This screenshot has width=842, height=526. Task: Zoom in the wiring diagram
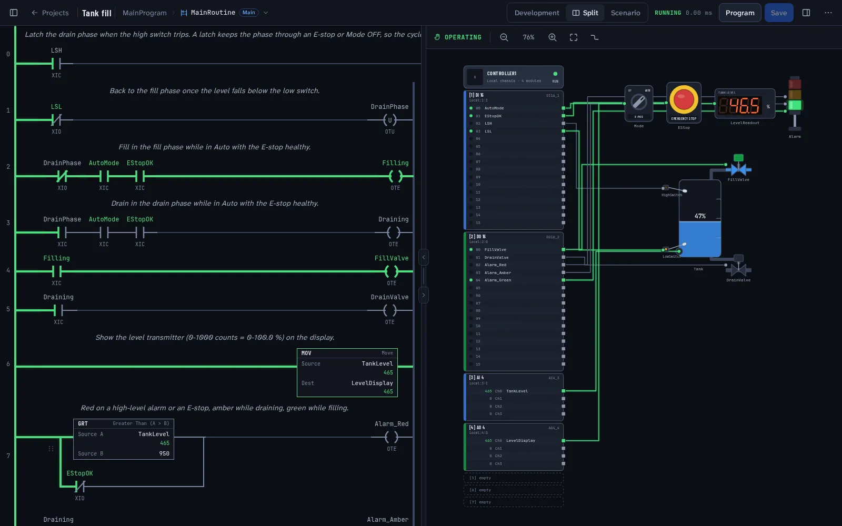point(553,37)
